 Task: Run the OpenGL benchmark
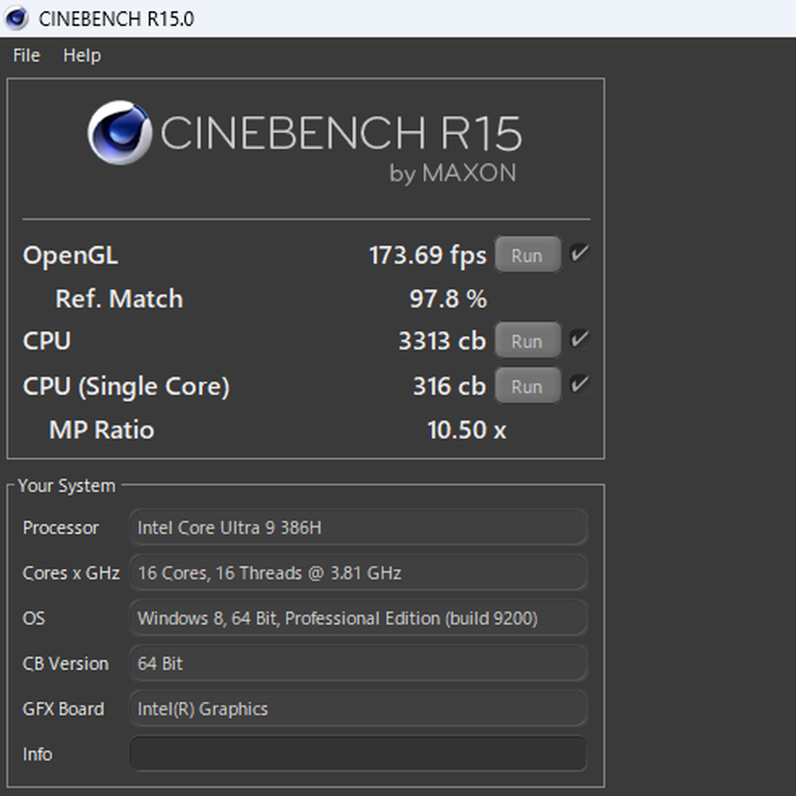528,255
